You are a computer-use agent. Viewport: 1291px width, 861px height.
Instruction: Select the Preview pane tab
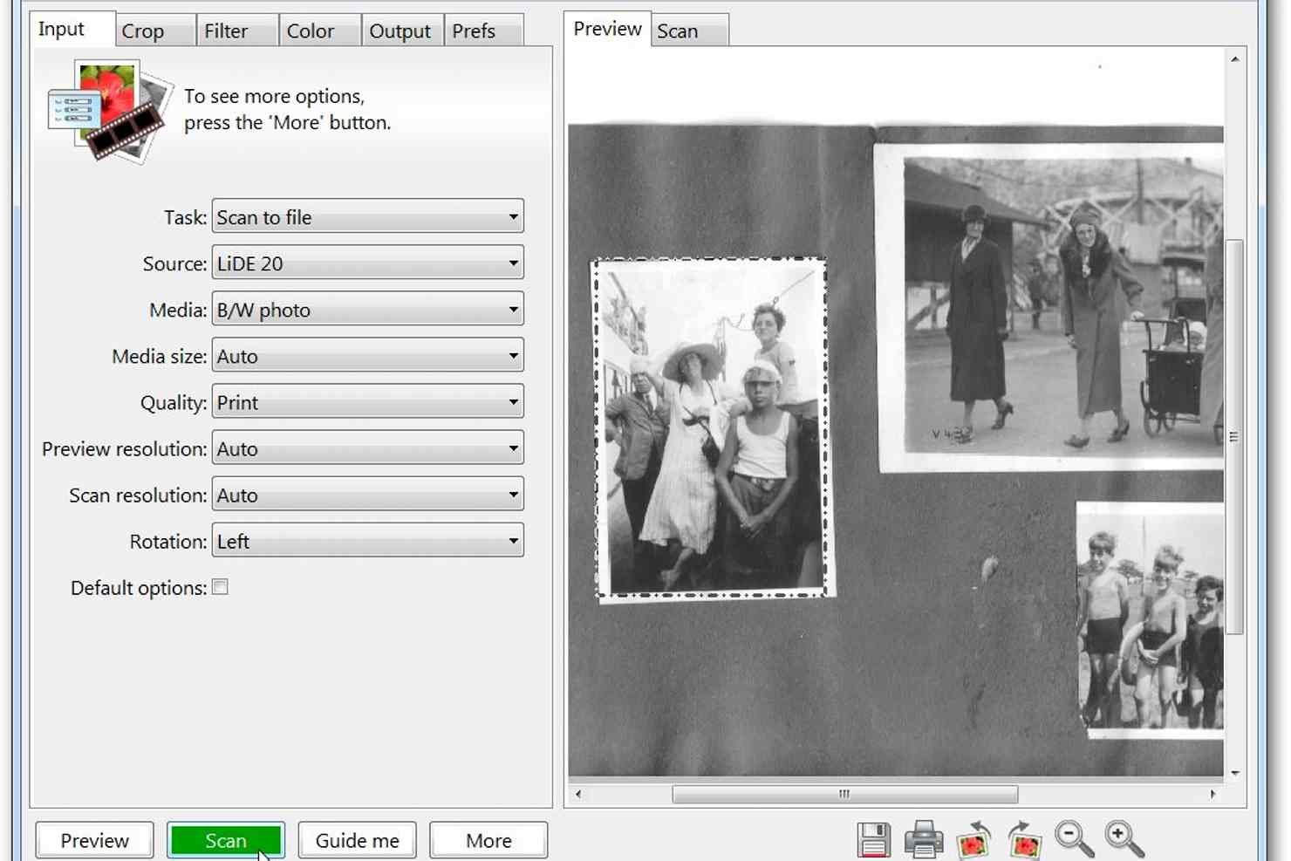[x=607, y=29]
